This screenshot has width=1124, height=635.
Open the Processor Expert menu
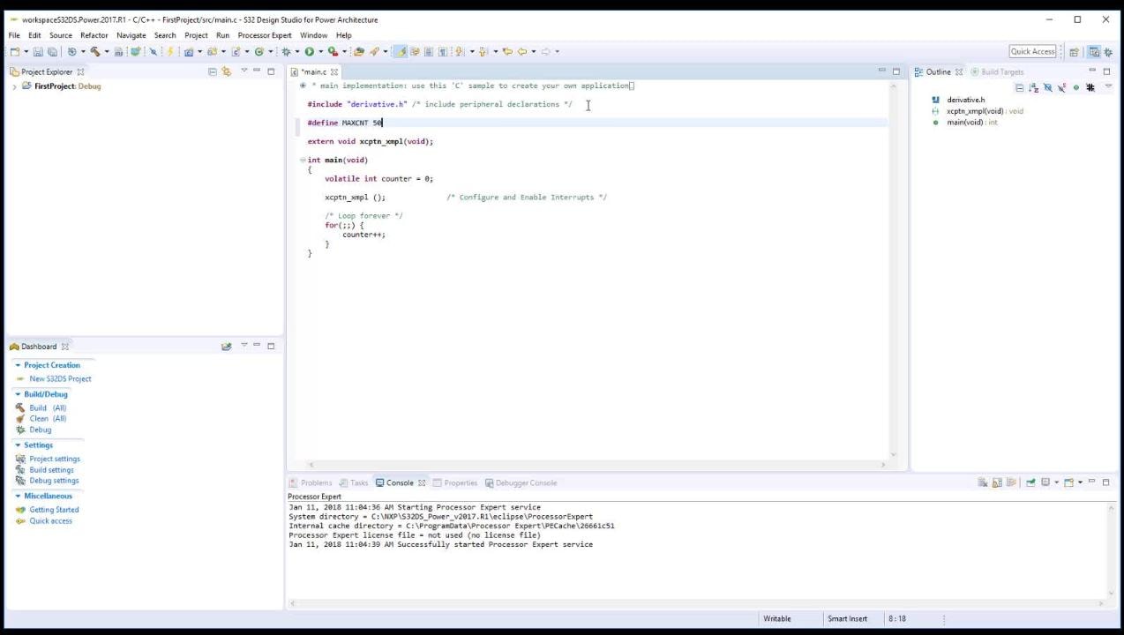pyautogui.click(x=264, y=35)
